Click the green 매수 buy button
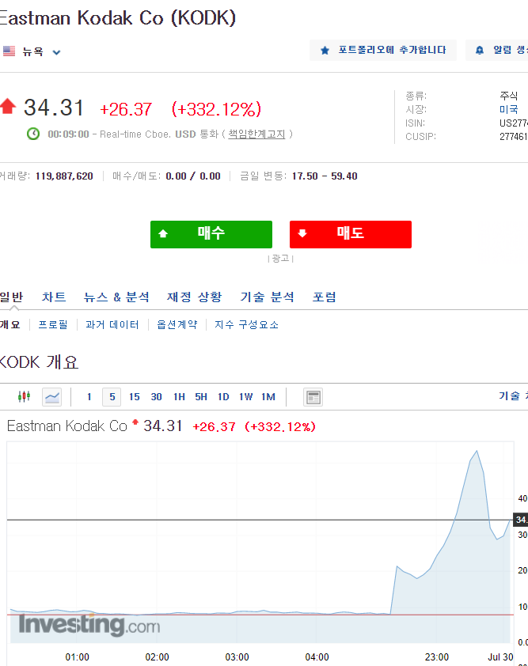 coord(211,234)
